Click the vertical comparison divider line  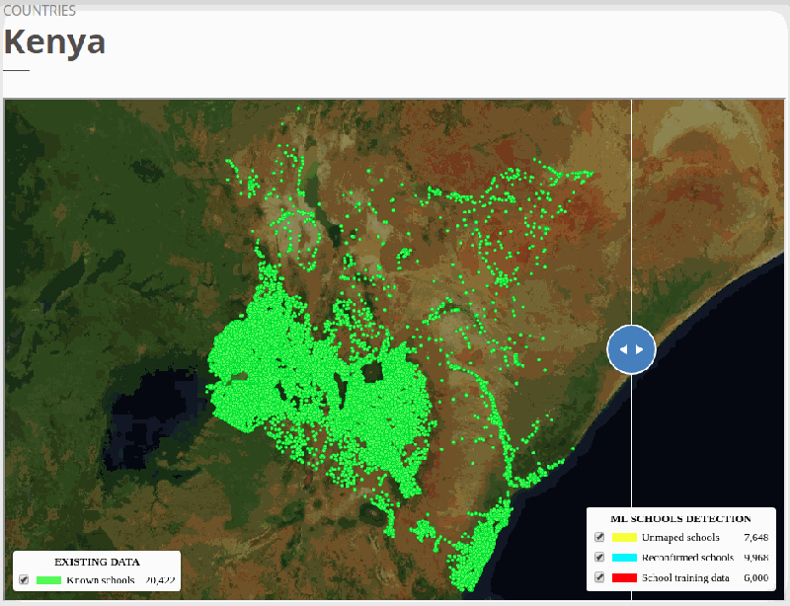click(x=632, y=197)
